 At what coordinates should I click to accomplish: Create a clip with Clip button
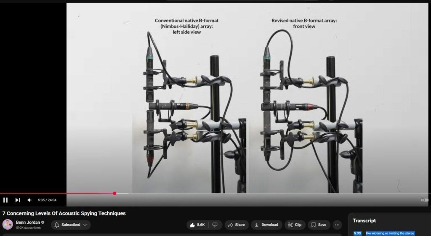pyautogui.click(x=295, y=225)
